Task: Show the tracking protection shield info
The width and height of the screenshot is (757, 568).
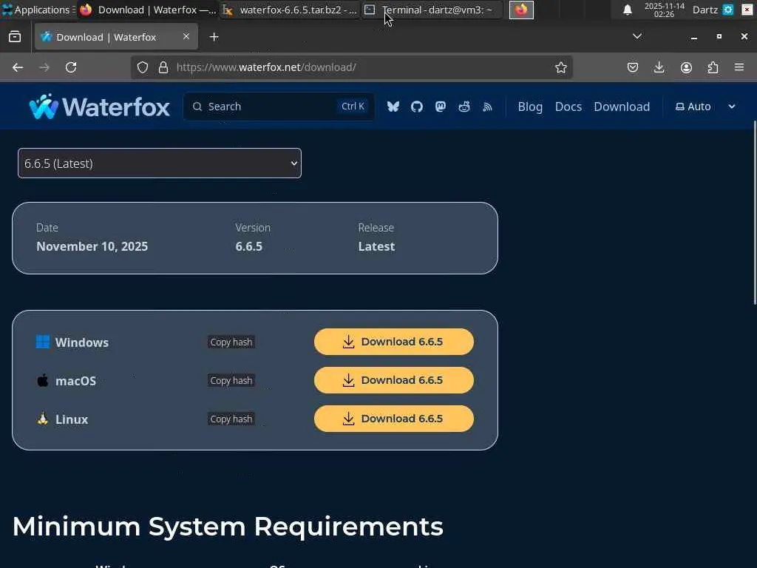Action: (x=143, y=67)
